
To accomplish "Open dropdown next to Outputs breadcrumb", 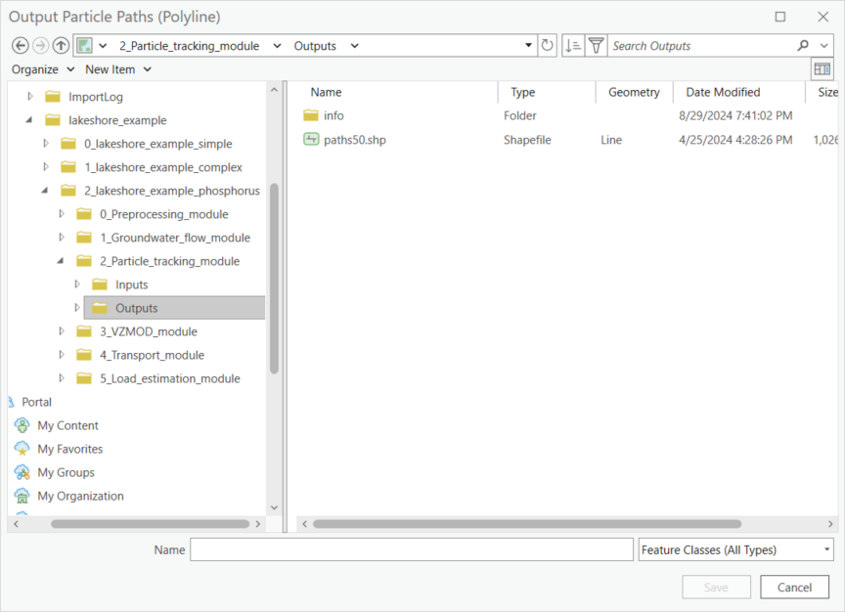I will (x=355, y=46).
